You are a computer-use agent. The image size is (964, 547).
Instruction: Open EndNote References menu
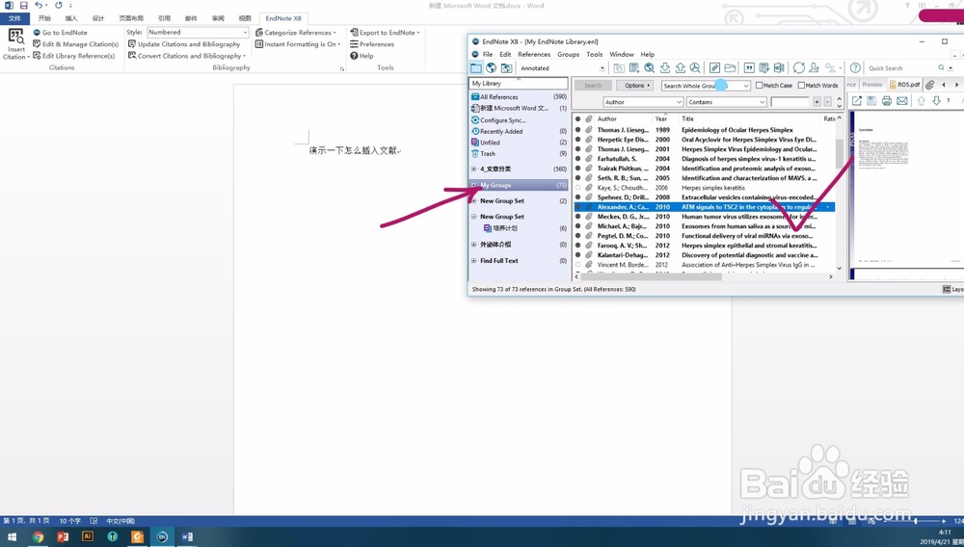534,54
